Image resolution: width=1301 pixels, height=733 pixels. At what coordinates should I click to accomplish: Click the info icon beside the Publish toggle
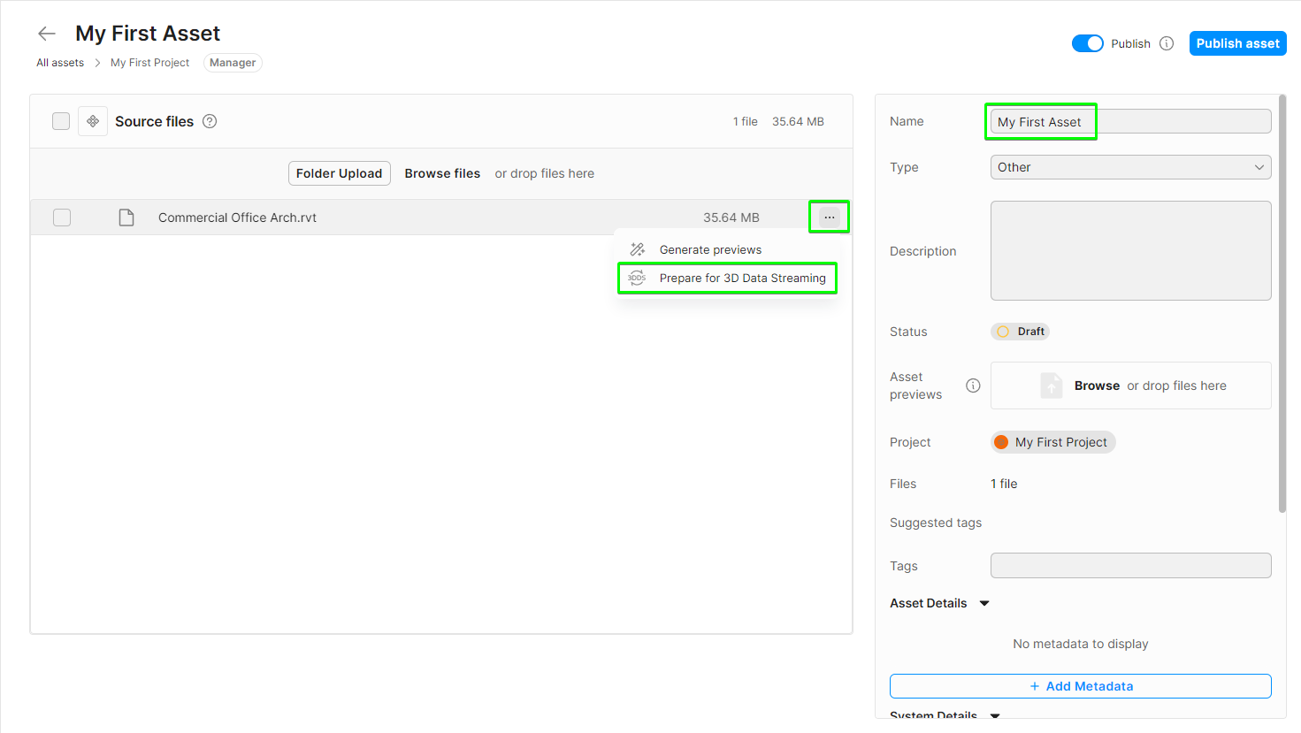pos(1166,42)
